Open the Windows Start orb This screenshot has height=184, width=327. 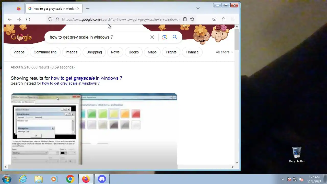[6, 179]
